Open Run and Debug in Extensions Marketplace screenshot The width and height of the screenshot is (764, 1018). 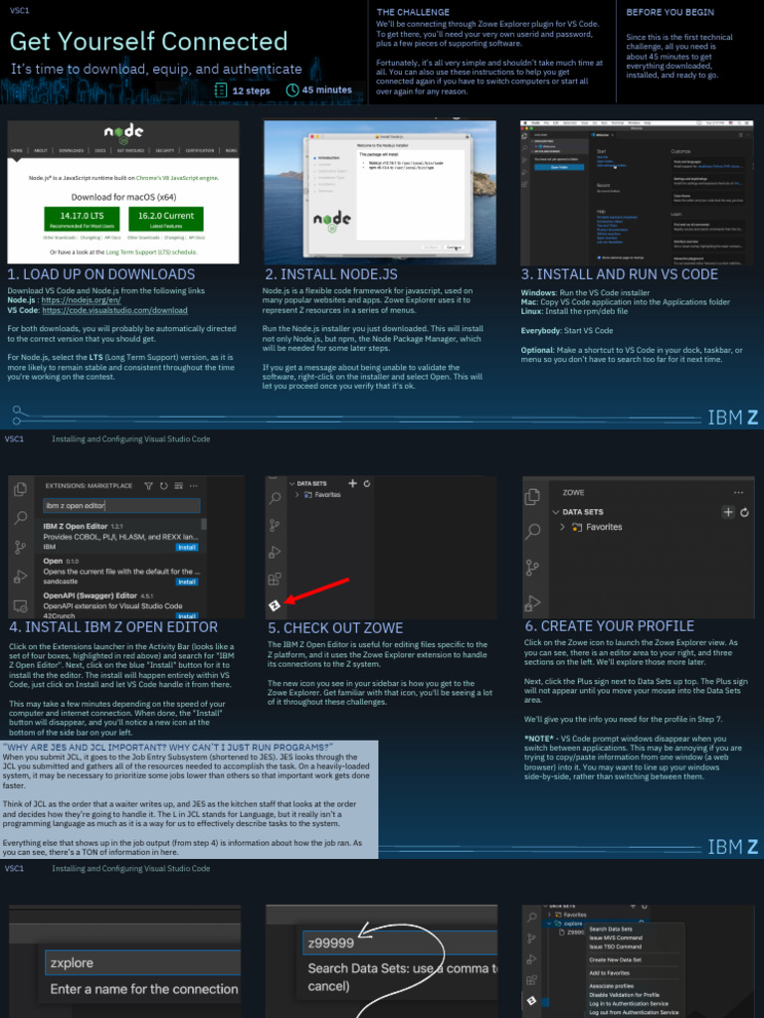click(21, 577)
